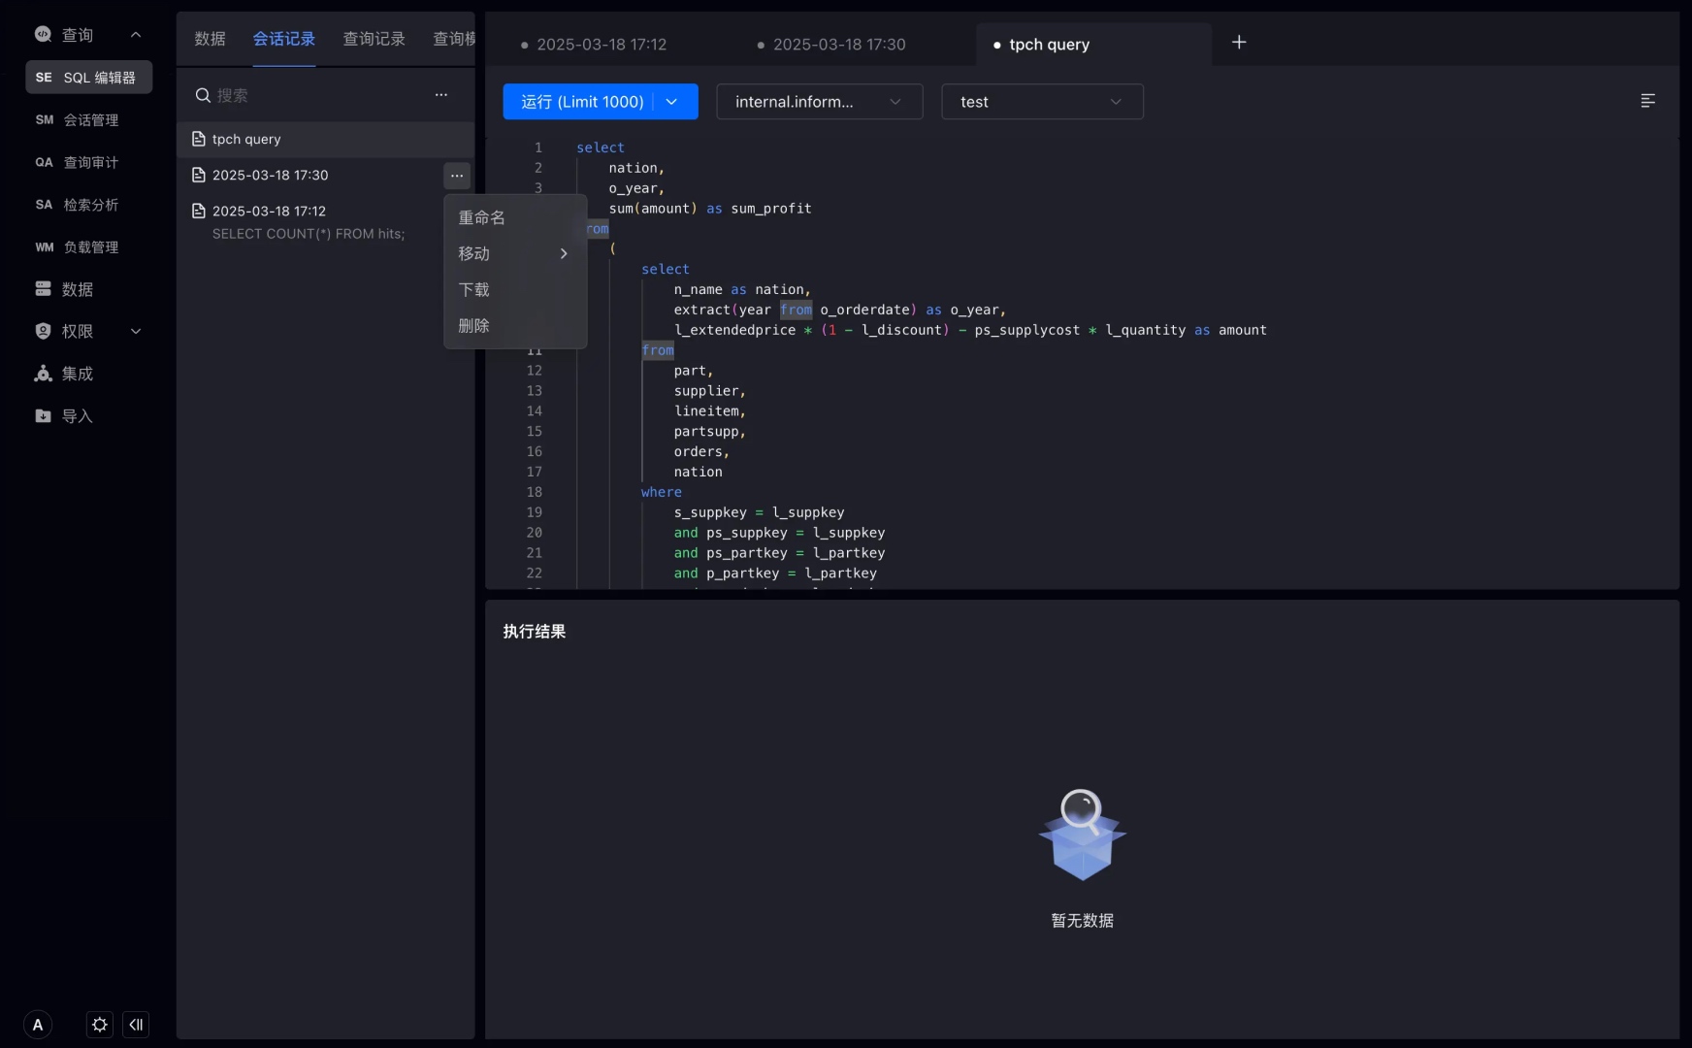1692x1048 pixels.
Task: Open the 集成 integration icon
Action: (43, 374)
